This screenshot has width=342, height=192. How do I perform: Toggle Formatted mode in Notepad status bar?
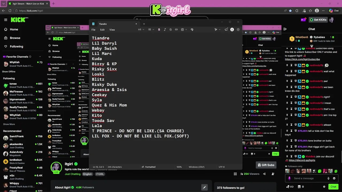pyautogui.click(x=149, y=167)
